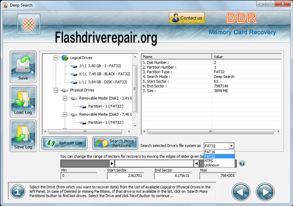
Task: Click the drive icon beside L:\
Action: (74, 82)
